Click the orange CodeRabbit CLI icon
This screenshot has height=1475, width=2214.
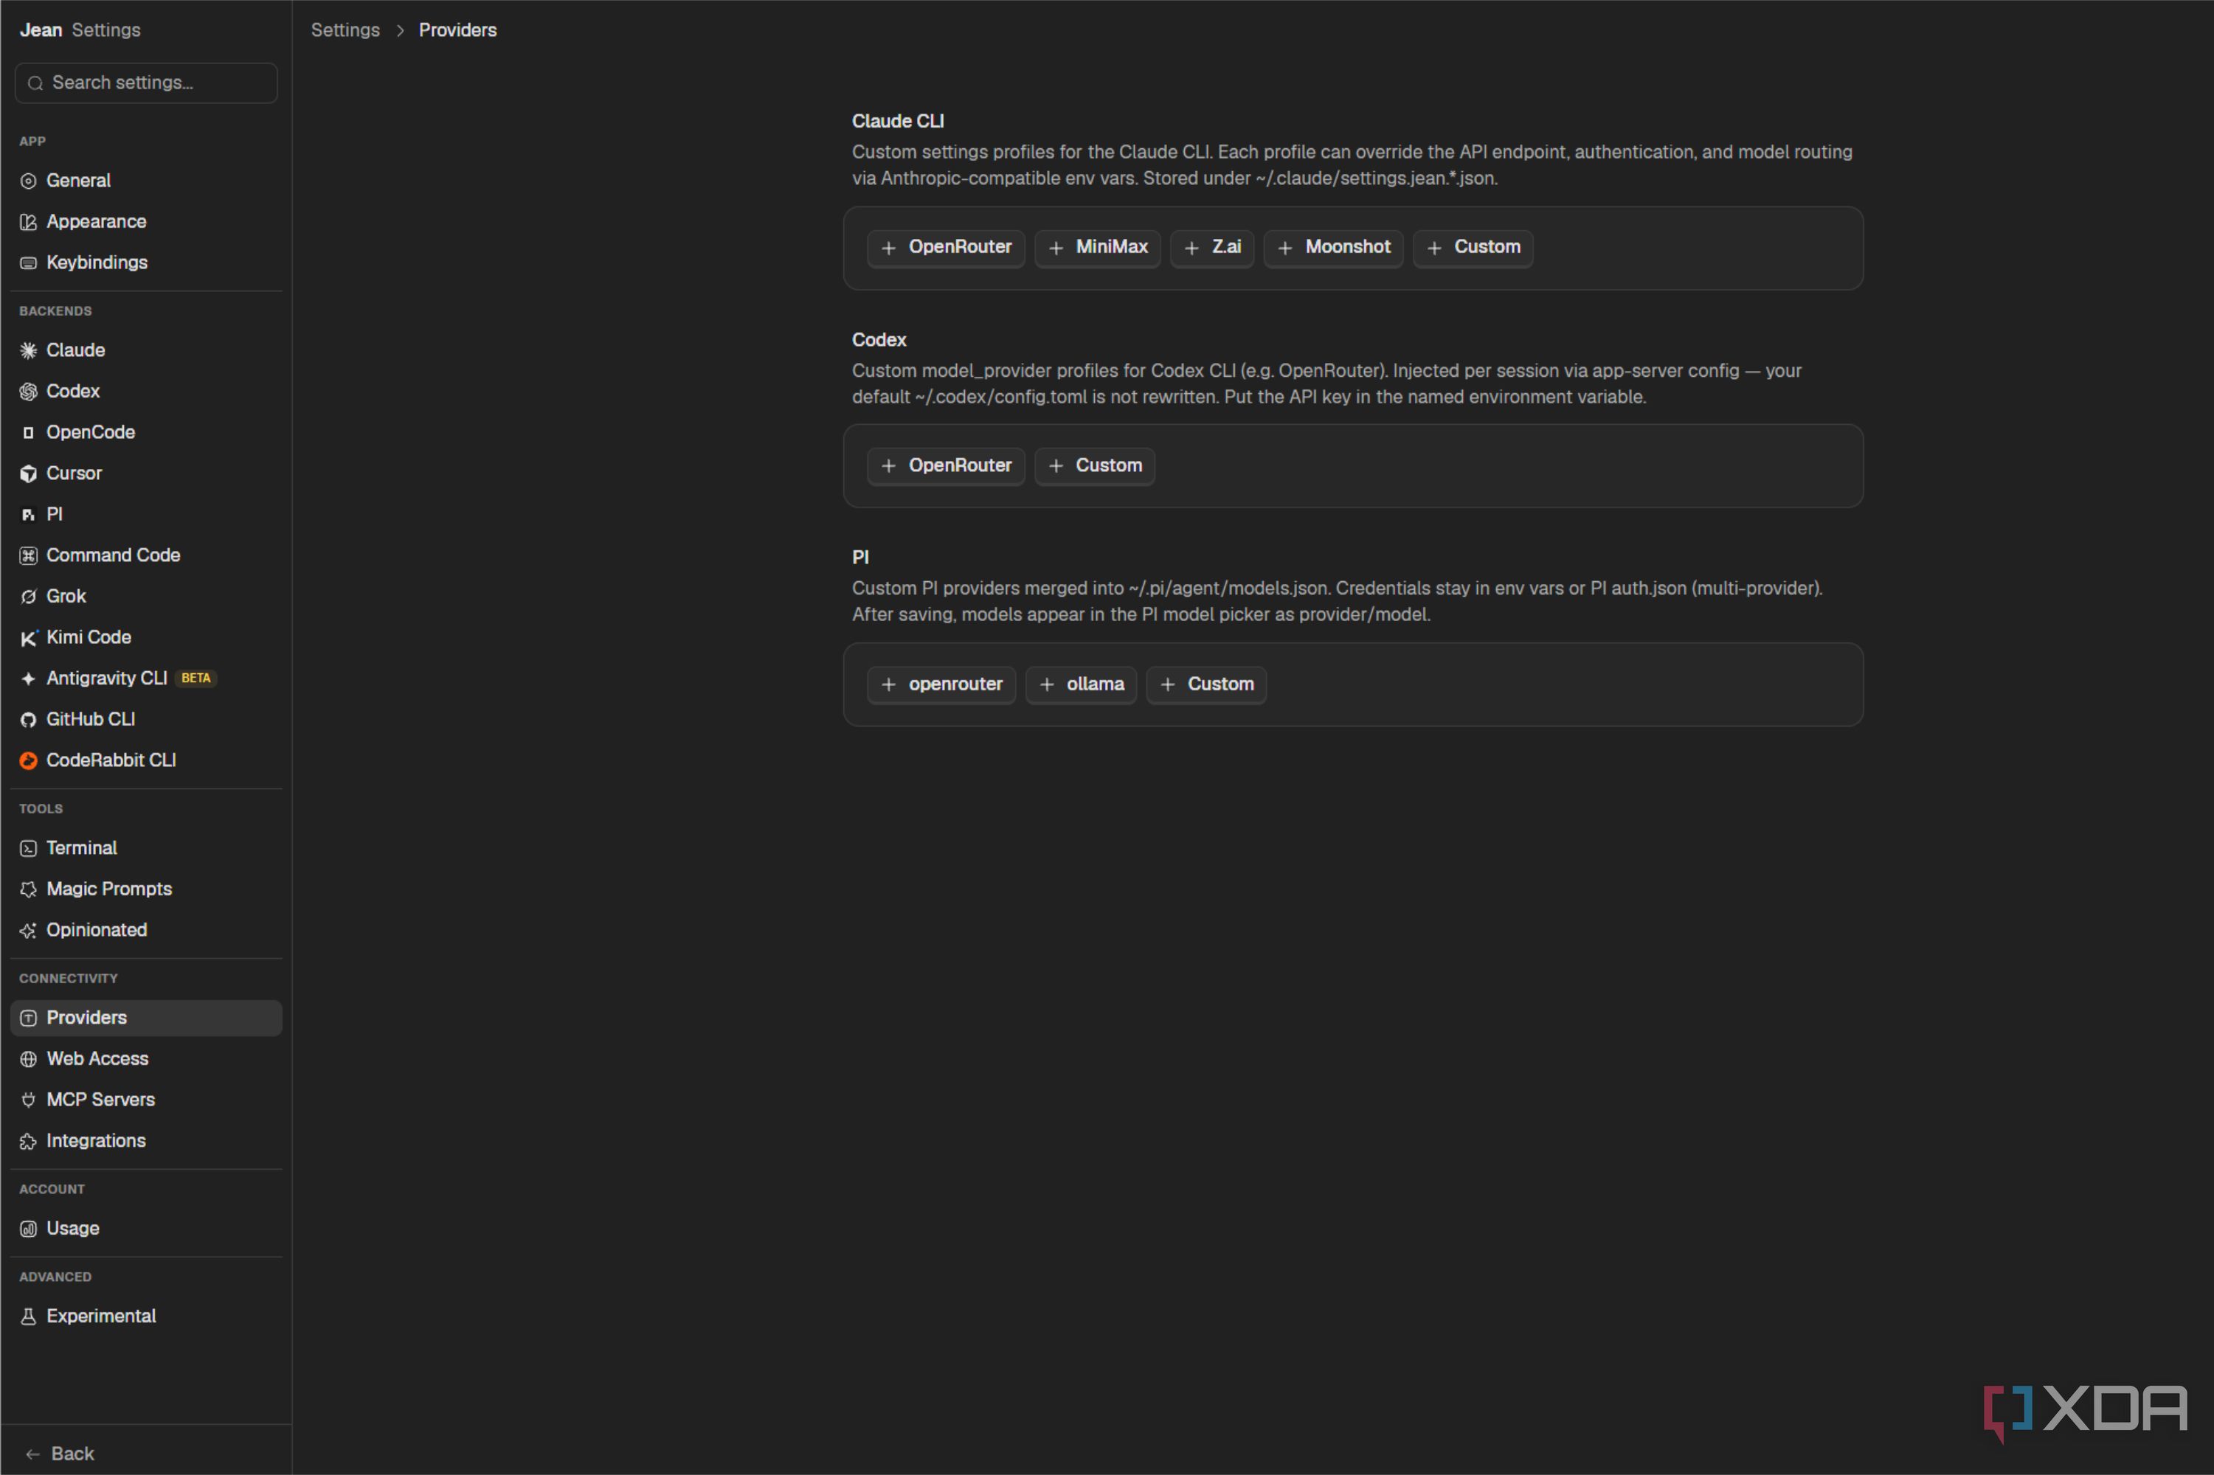tap(28, 760)
